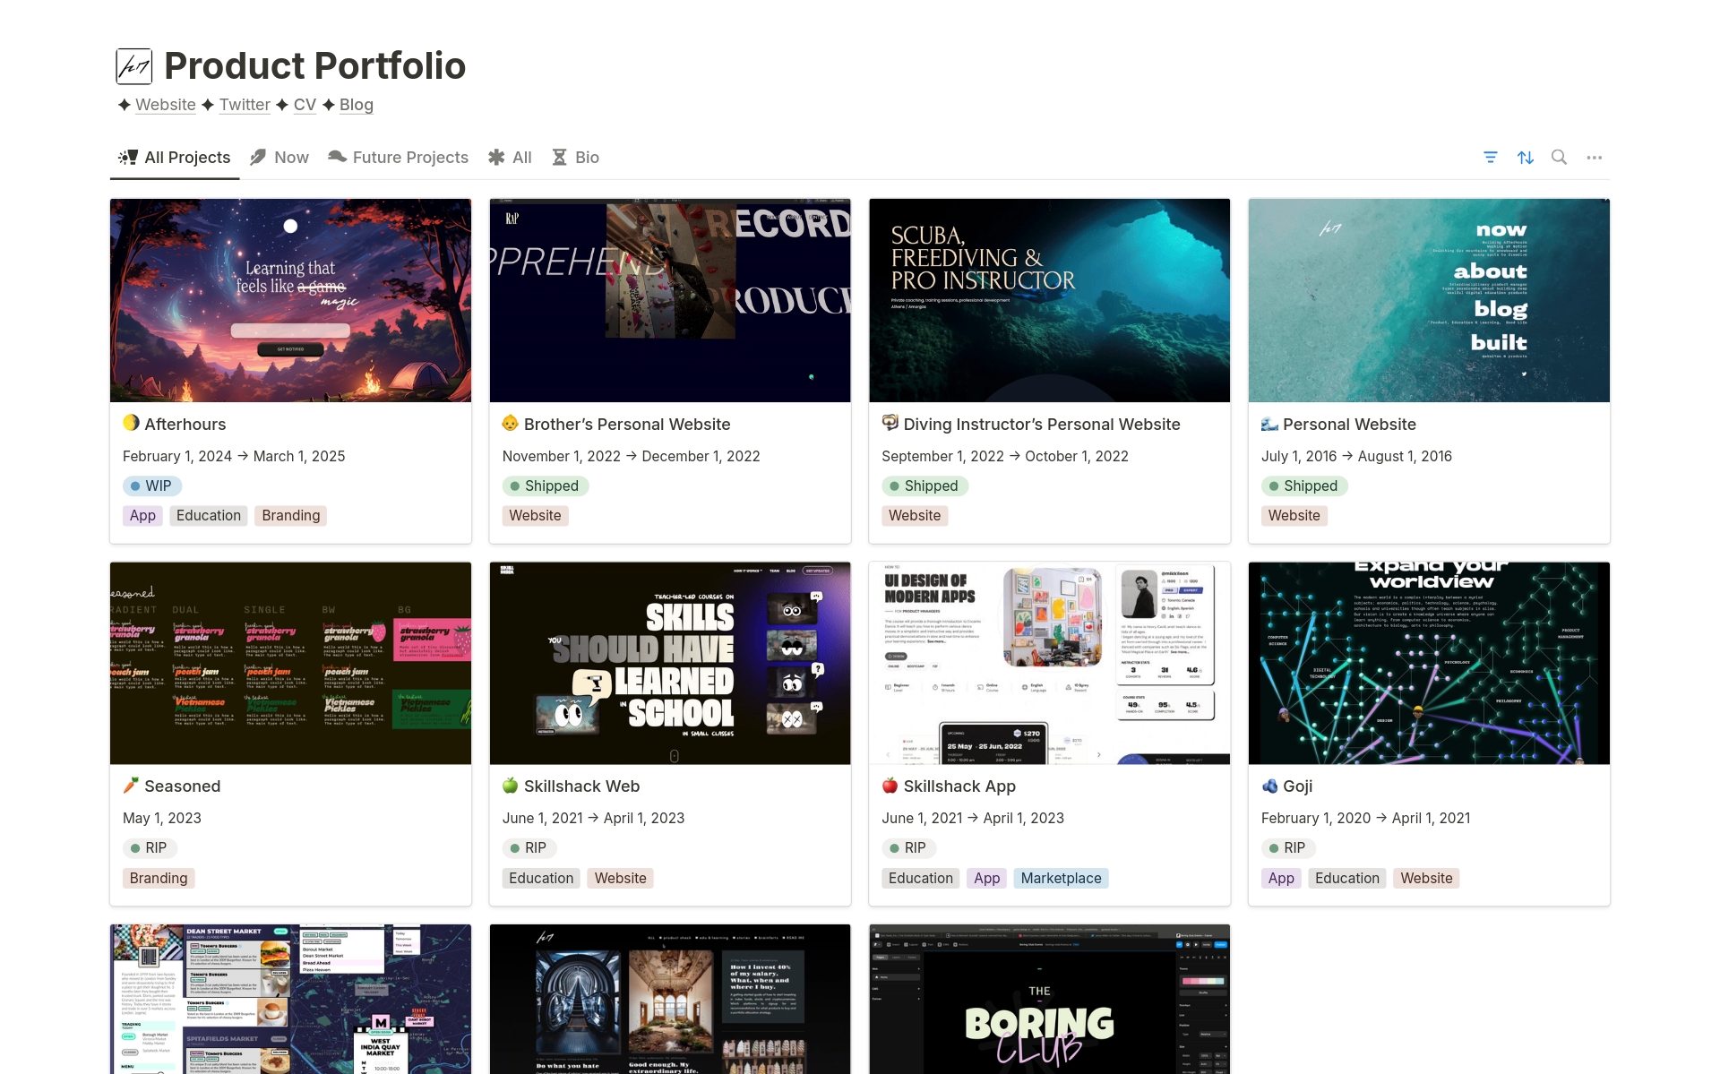Open the CV link
1720x1074 pixels.
(x=305, y=105)
